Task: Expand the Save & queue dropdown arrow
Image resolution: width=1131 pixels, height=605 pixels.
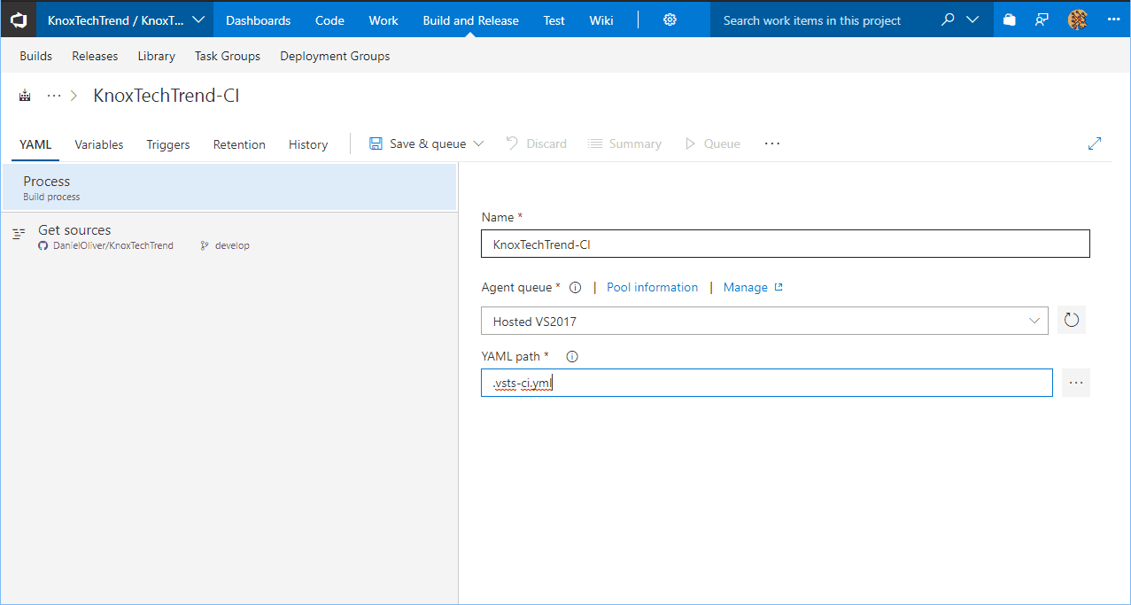Action: [479, 143]
